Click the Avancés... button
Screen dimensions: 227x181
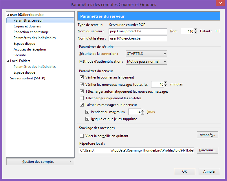coord(207,135)
